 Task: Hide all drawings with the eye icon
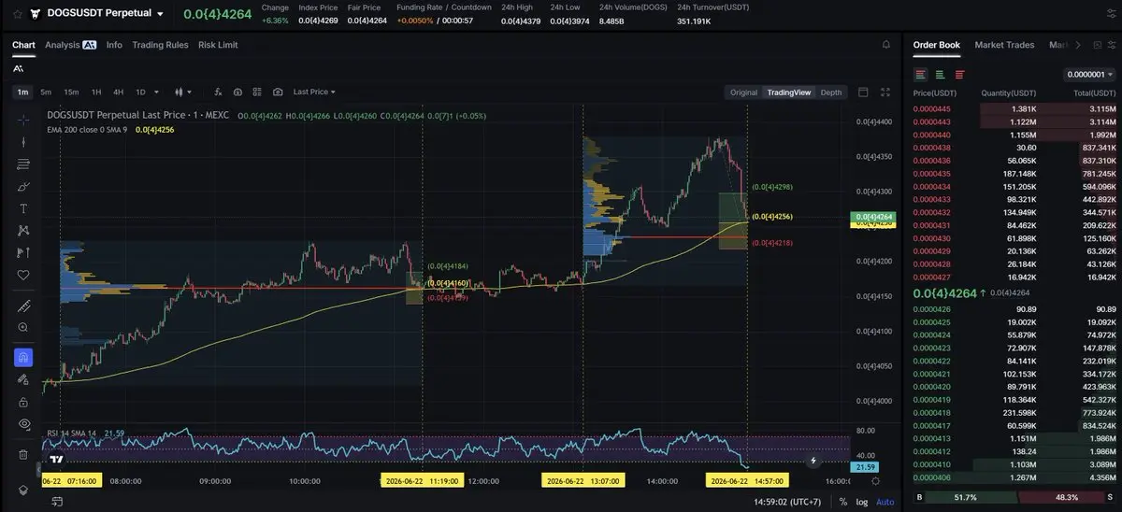(24, 424)
